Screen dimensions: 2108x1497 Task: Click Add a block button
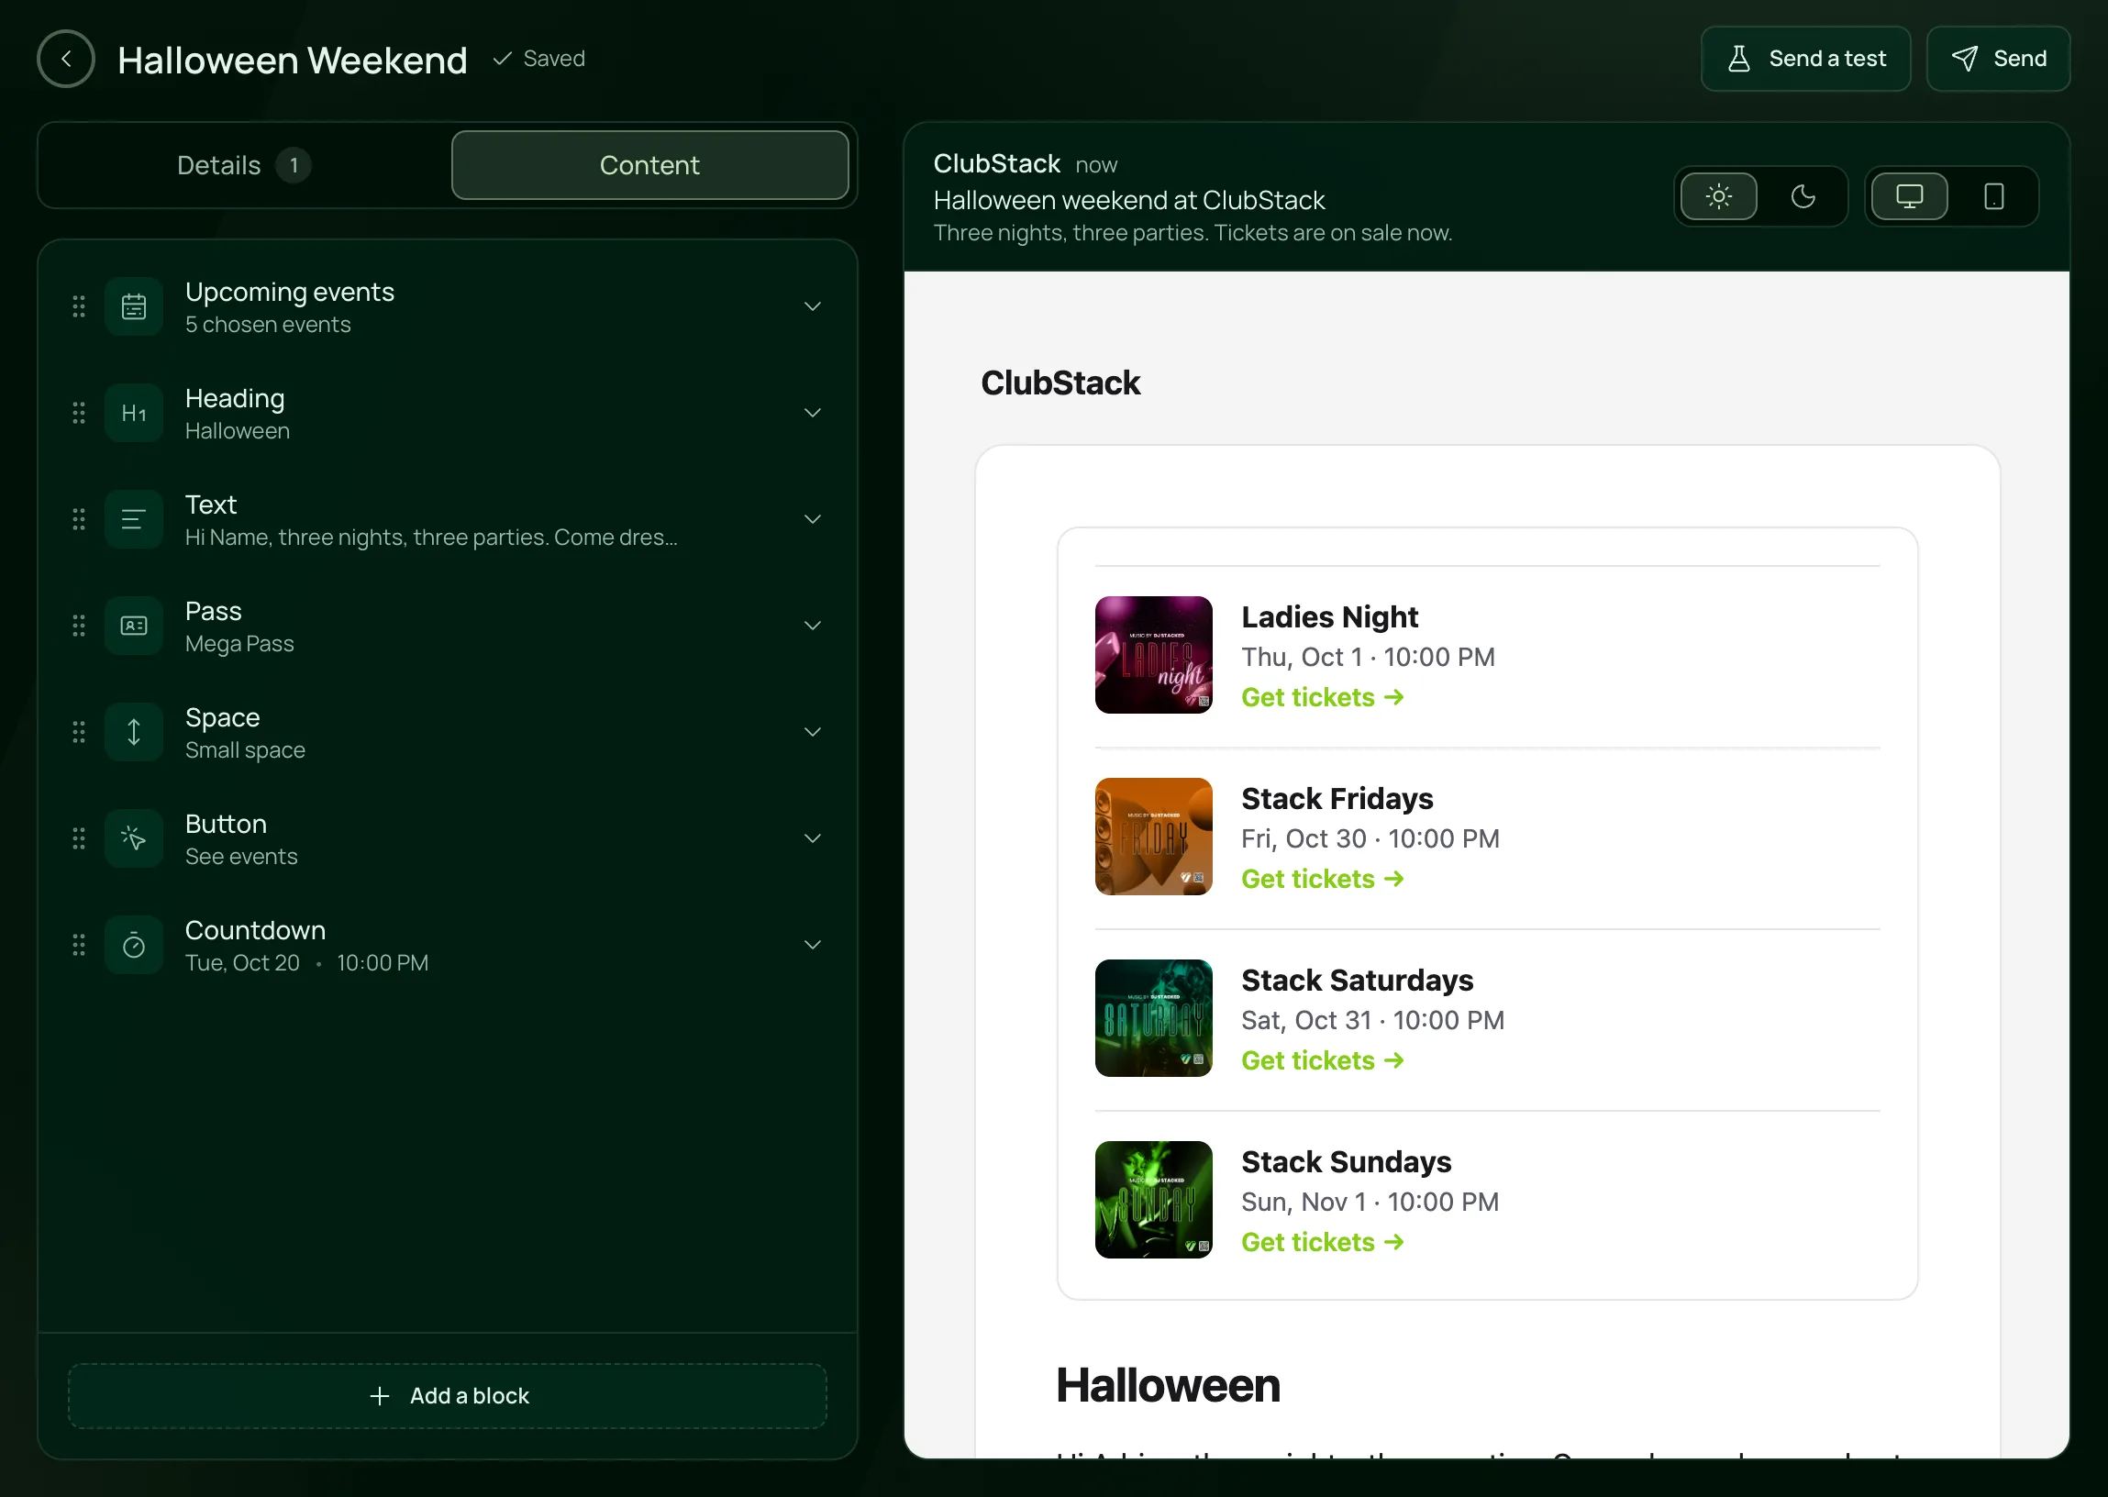tap(448, 1397)
